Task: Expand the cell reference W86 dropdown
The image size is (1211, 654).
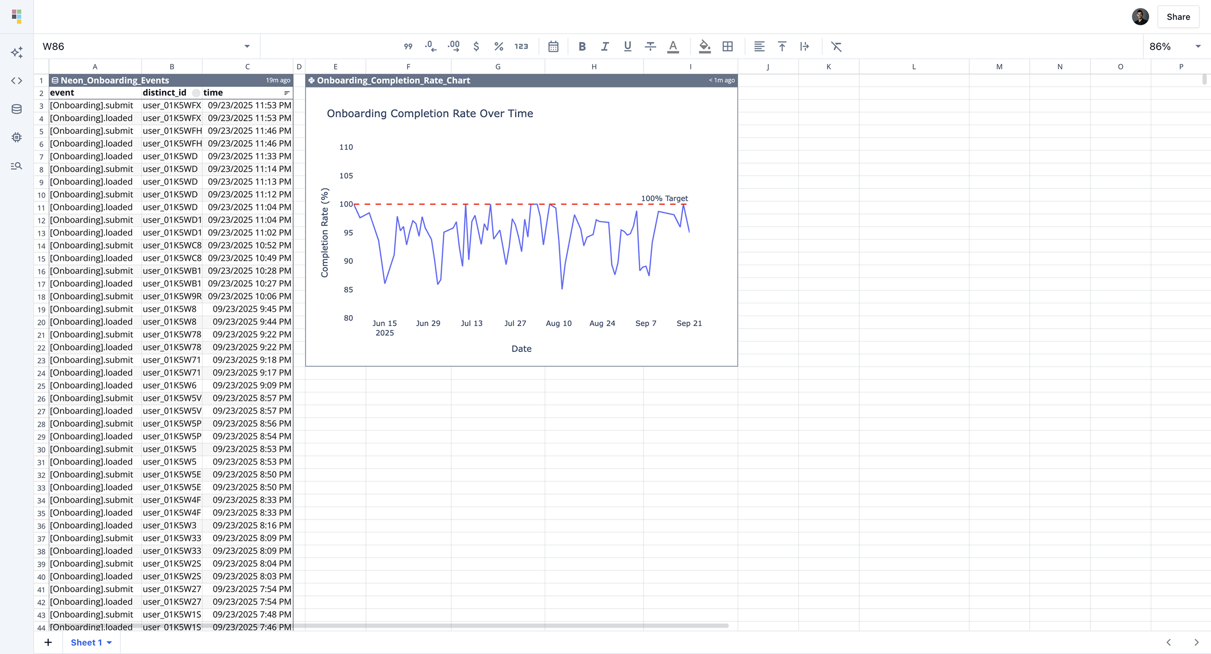Action: point(247,46)
